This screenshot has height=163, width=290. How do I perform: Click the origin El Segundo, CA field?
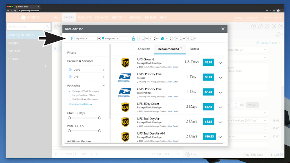[x=84, y=39]
